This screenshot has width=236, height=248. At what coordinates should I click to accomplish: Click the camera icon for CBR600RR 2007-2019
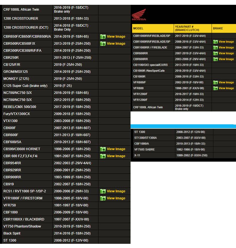215,53
